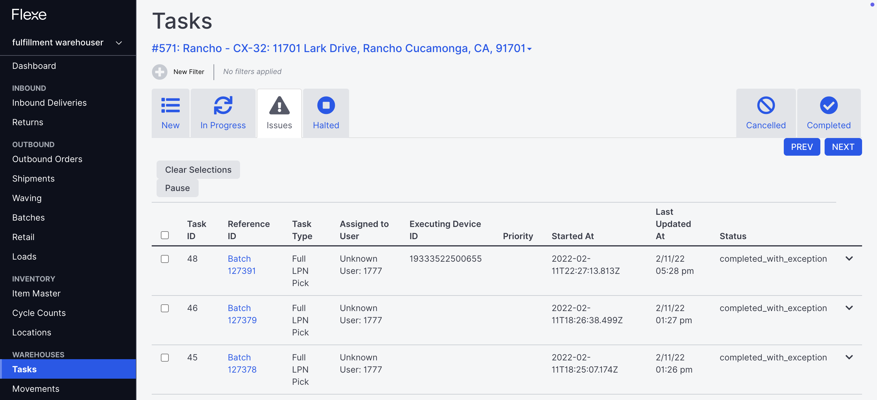Toggle the select-all tasks checkbox
The image size is (877, 400).
click(x=165, y=235)
